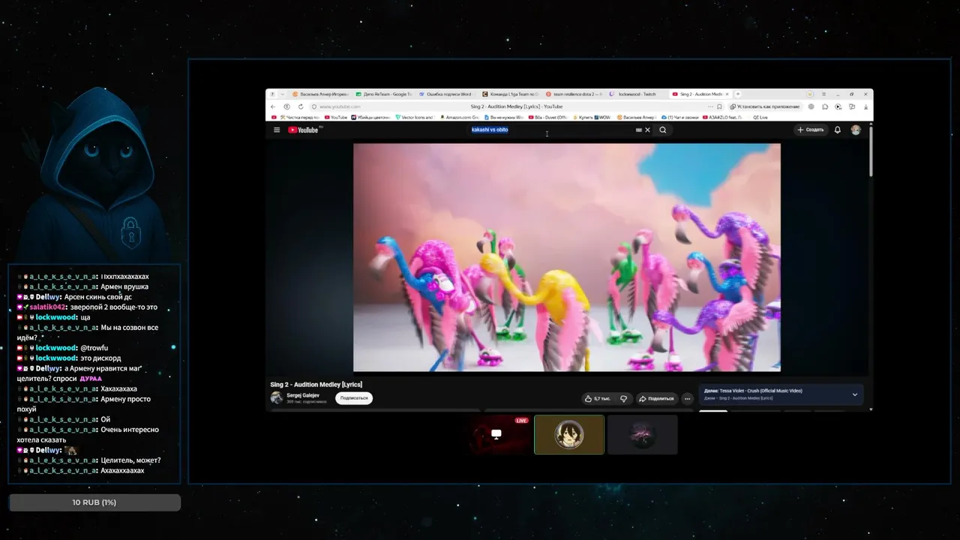Click chat message Армен врушка

(x=124, y=286)
